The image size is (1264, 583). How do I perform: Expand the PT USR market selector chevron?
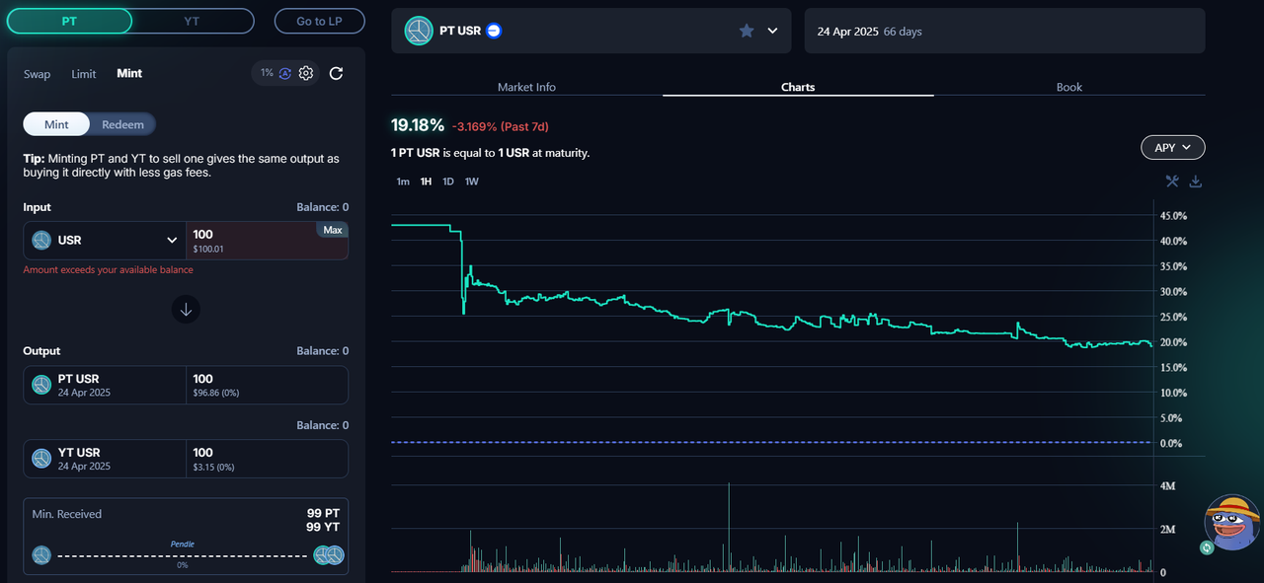[x=772, y=31]
